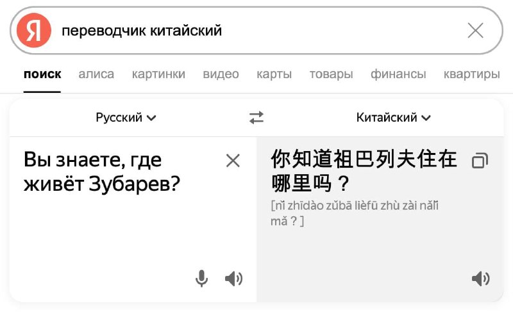Copy the Chinese translation
513x322 pixels.
479,161
